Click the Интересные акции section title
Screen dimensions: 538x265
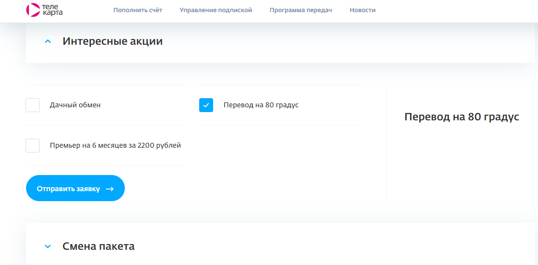click(x=112, y=42)
